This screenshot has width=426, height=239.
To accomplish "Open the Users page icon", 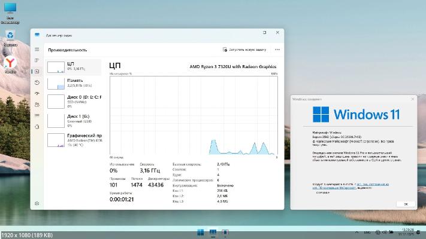I will pyautogui.click(x=37, y=105).
